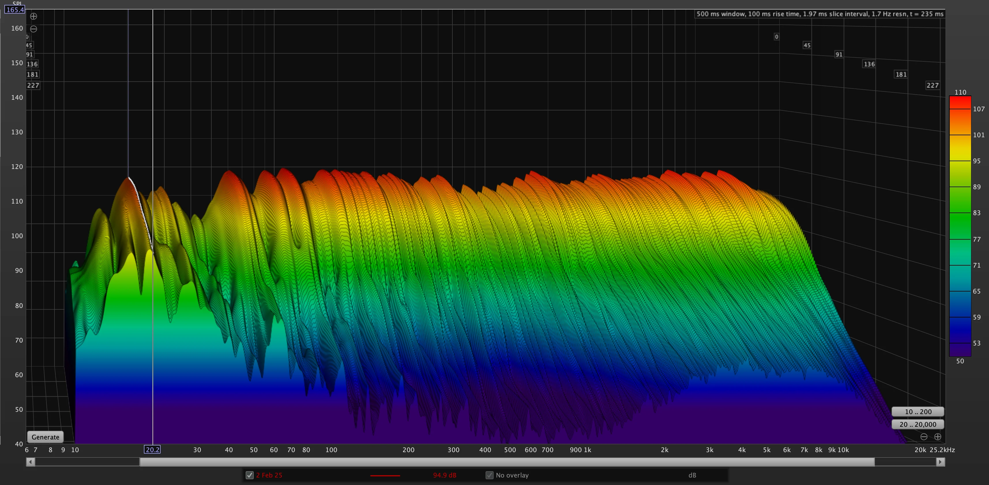Image resolution: width=989 pixels, height=485 pixels.
Task: Zoom out the SPL vertical axis
Action: (x=33, y=29)
